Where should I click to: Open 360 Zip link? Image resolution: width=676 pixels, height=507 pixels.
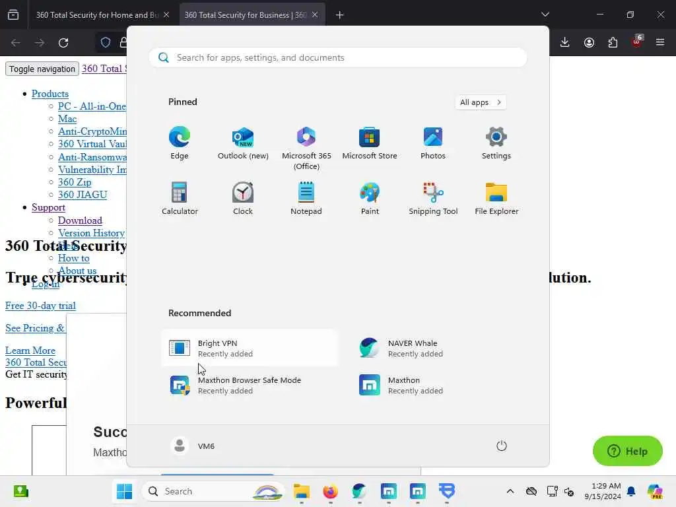pyautogui.click(x=75, y=182)
